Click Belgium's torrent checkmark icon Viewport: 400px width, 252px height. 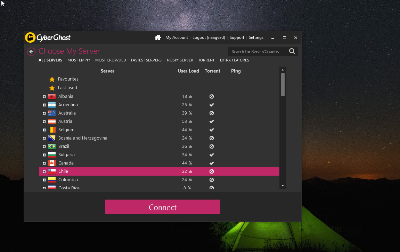[x=212, y=130]
